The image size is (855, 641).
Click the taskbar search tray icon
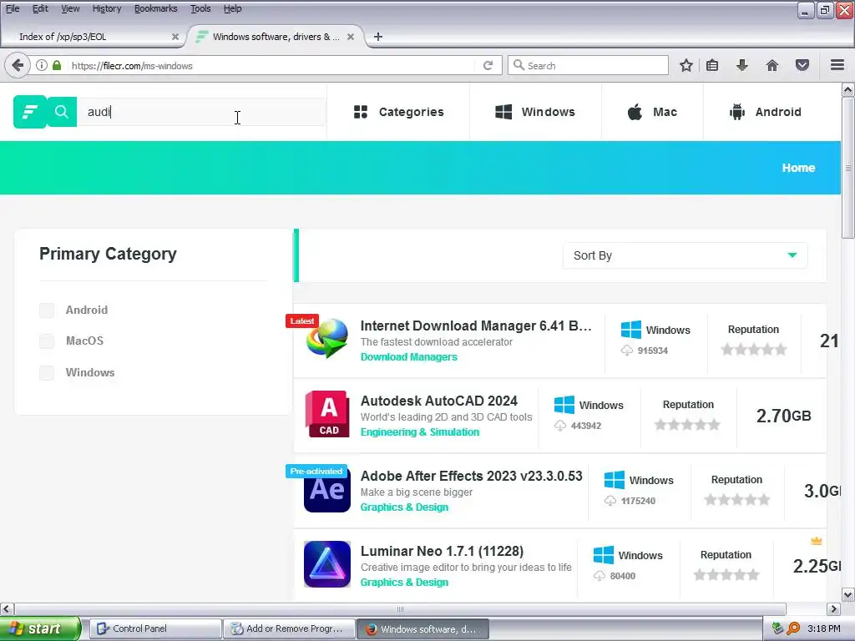coord(793,628)
